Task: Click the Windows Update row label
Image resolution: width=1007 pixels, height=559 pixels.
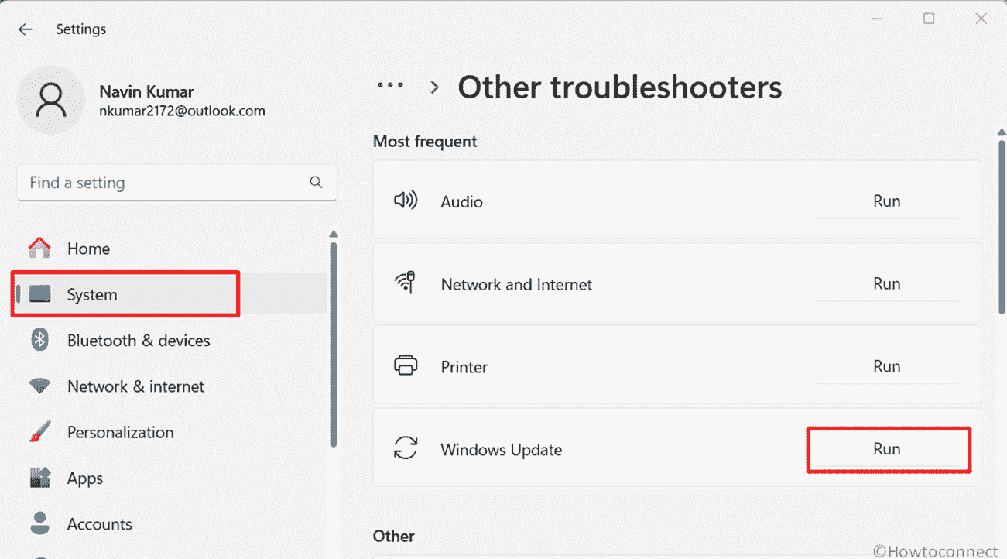Action: pos(501,450)
